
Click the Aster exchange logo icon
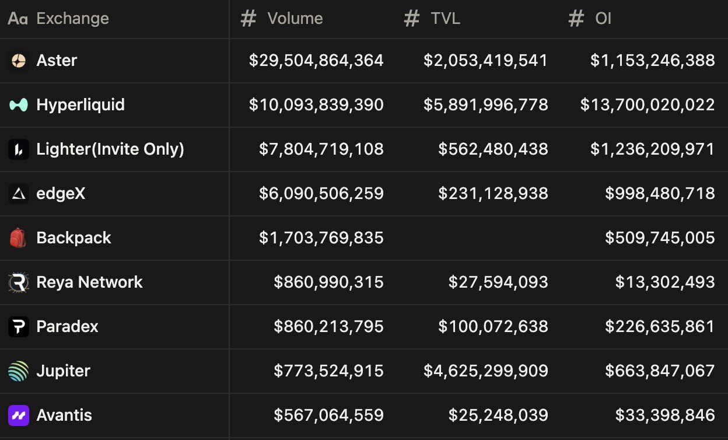(x=18, y=61)
